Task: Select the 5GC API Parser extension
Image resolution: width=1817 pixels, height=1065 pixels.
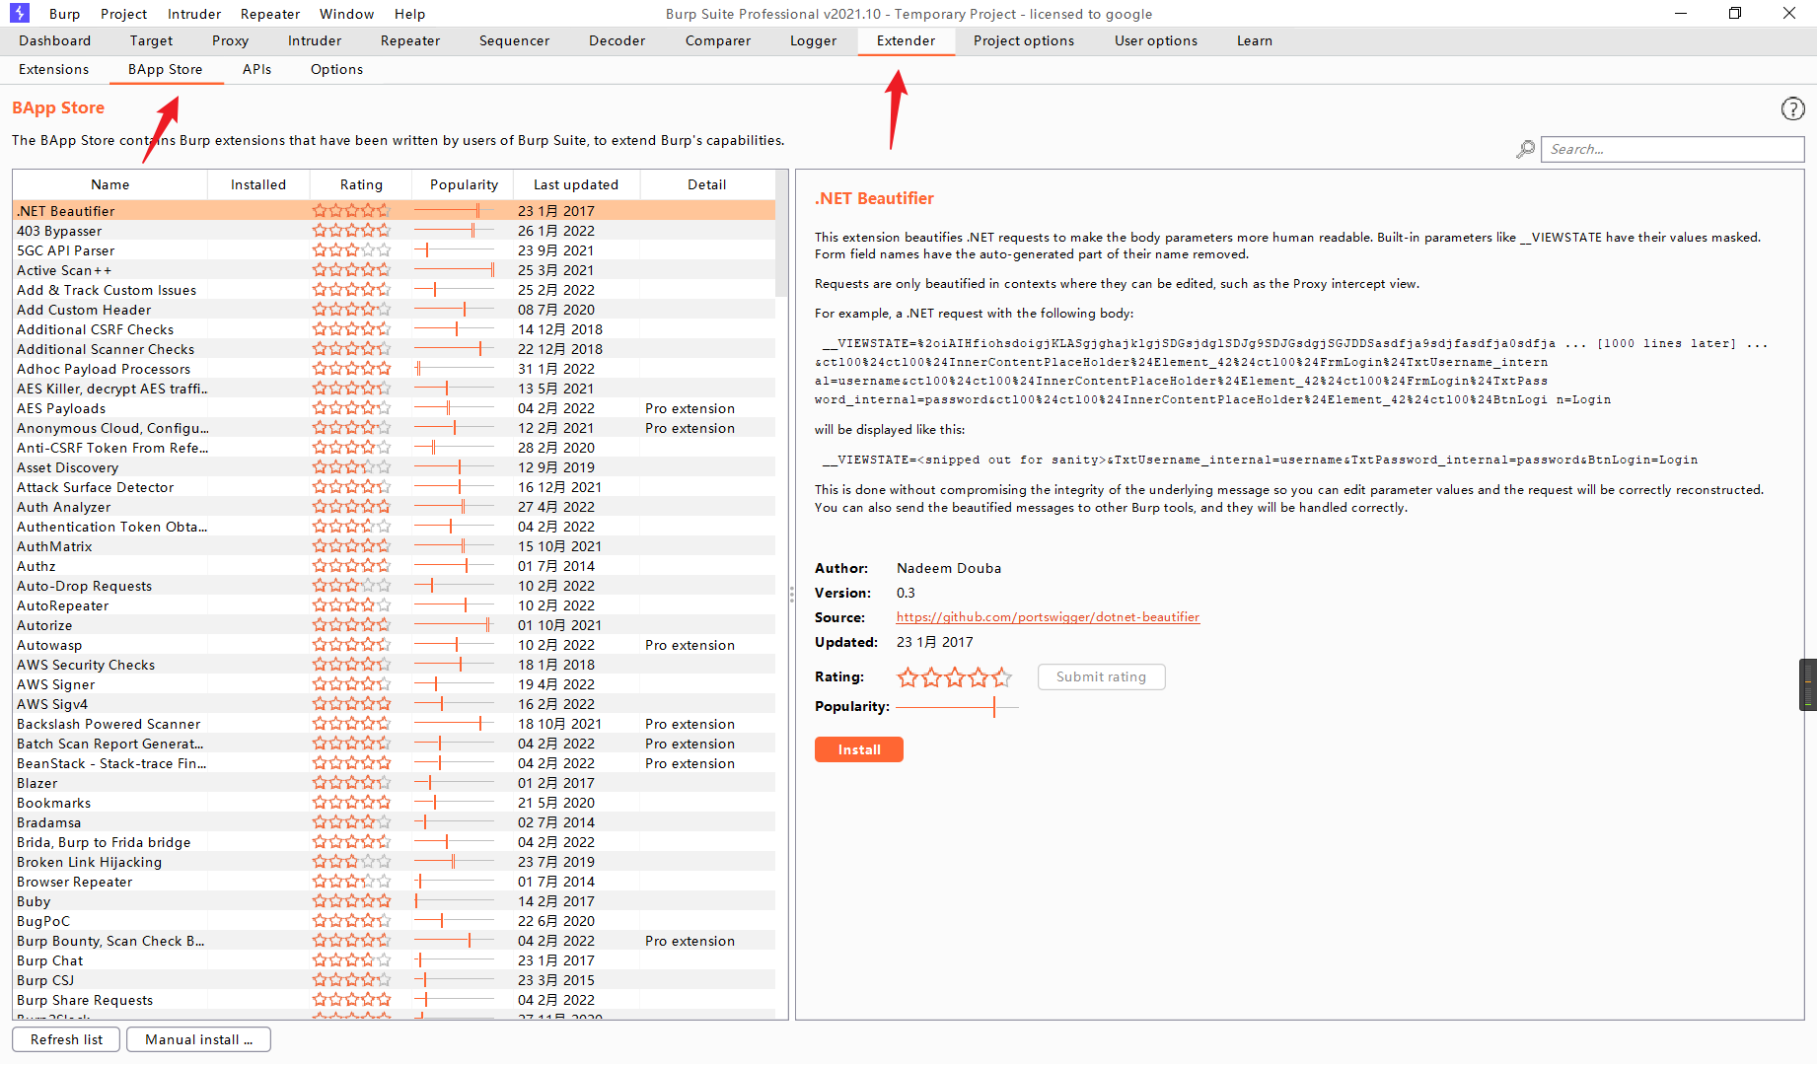Action: [395, 250]
